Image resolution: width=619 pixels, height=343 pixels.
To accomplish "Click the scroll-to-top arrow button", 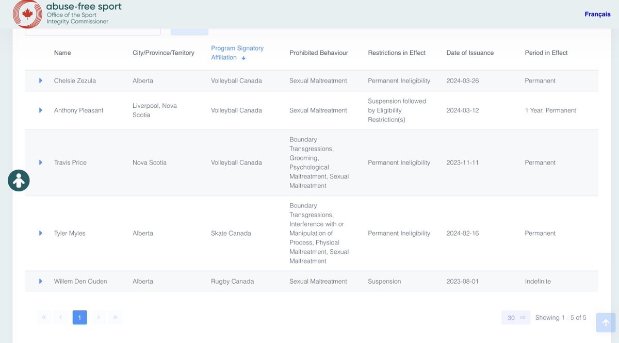I will [x=606, y=322].
